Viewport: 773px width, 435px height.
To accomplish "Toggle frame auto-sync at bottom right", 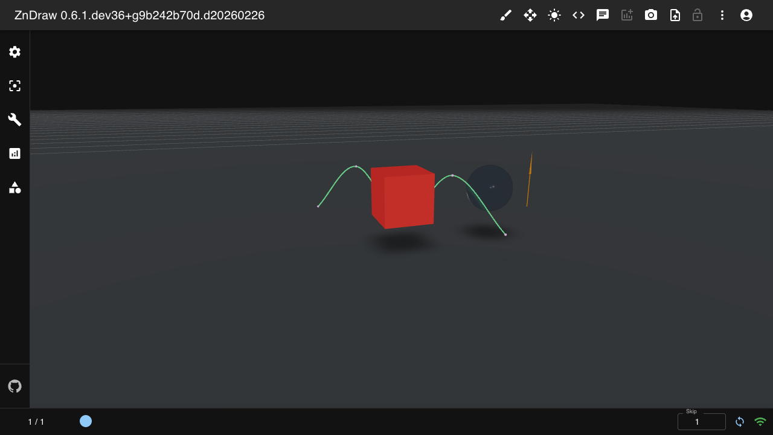I will click(740, 422).
